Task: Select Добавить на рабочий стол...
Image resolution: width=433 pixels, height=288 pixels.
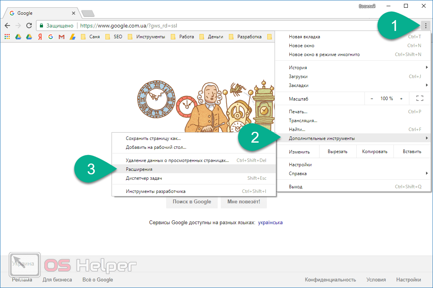Action: pyautogui.click(x=194, y=147)
